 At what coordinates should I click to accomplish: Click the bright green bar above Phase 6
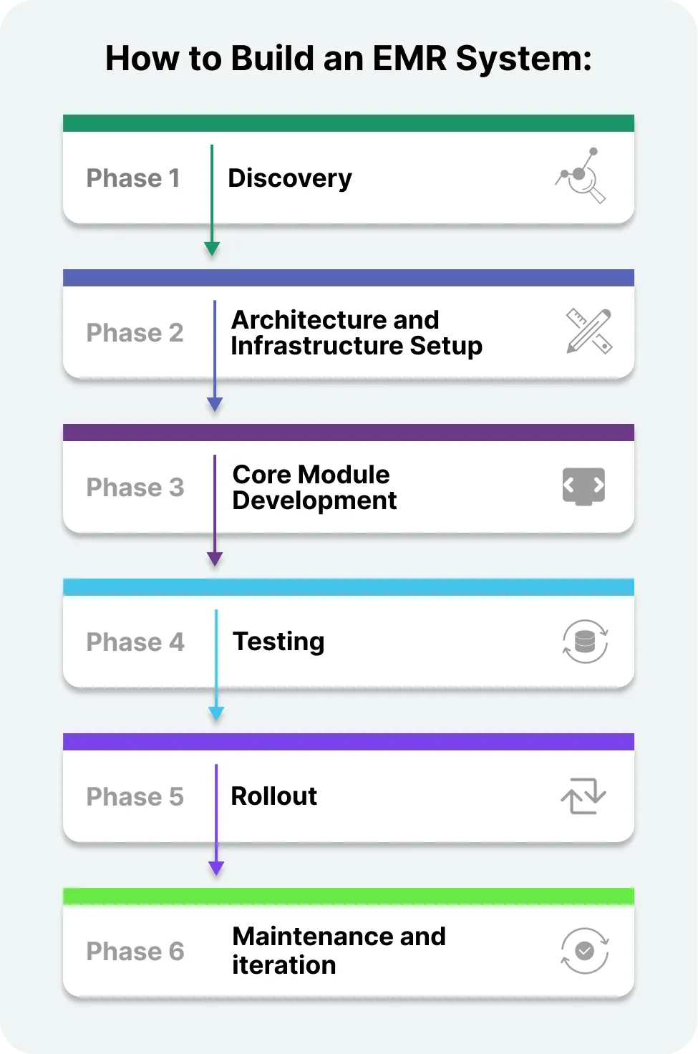tap(349, 896)
